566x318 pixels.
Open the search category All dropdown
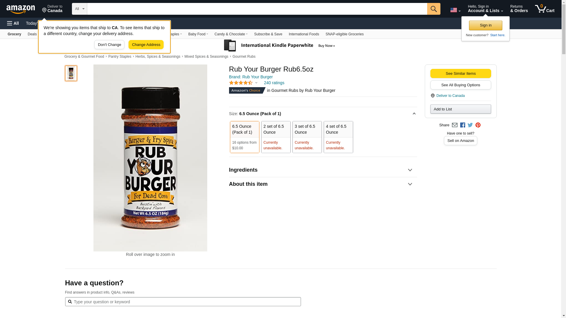pos(79,9)
